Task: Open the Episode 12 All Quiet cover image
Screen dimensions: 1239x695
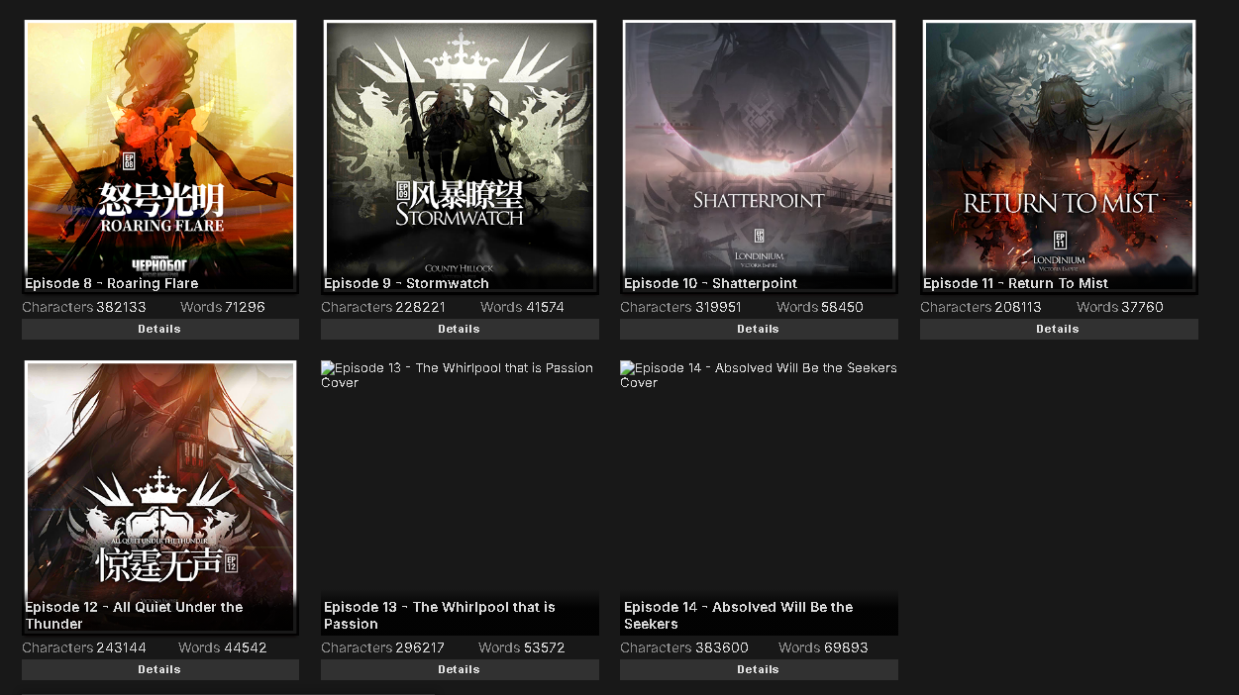Action: point(160,497)
